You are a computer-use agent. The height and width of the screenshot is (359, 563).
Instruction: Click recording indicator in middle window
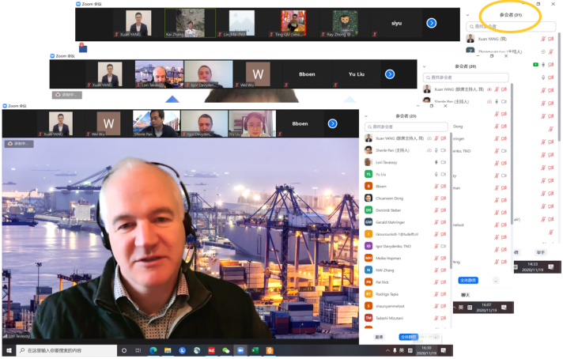pyautogui.click(x=67, y=95)
